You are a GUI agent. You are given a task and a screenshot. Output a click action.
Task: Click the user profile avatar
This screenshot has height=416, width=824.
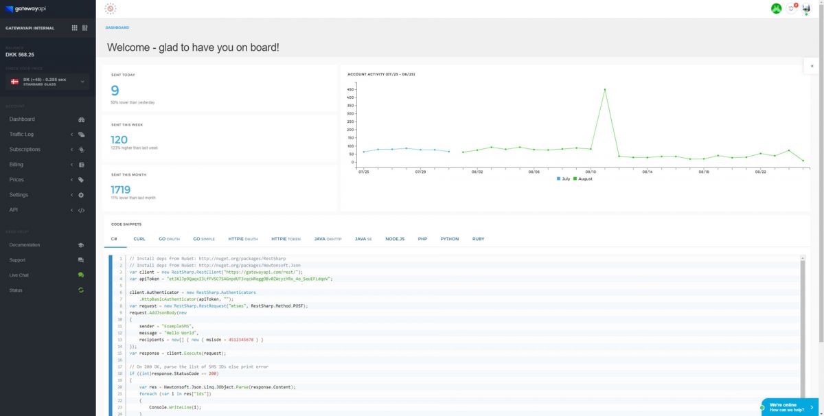point(806,8)
